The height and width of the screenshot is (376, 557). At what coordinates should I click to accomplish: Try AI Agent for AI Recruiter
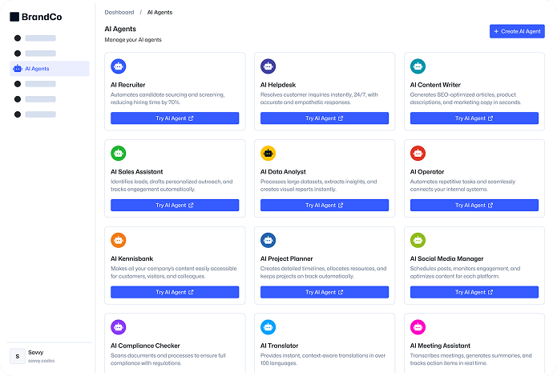point(175,118)
